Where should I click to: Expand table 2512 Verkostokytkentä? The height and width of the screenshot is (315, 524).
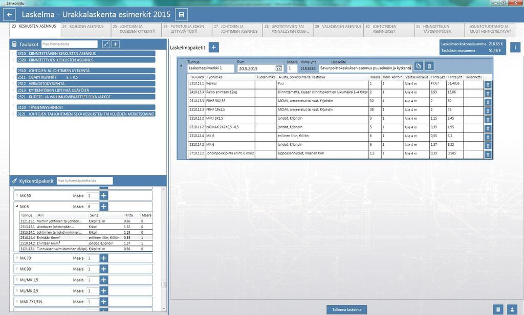click(x=13, y=84)
